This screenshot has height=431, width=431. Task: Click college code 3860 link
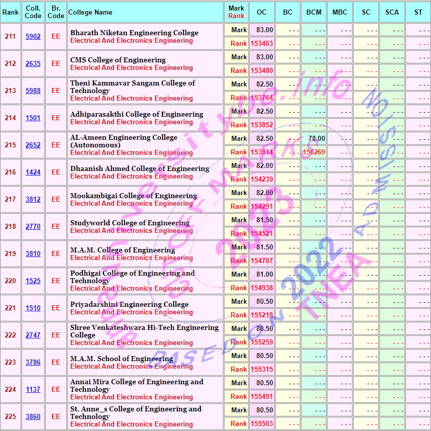[33, 417]
